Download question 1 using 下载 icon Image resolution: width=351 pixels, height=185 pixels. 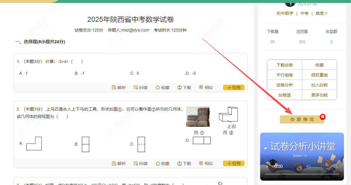(x=179, y=88)
